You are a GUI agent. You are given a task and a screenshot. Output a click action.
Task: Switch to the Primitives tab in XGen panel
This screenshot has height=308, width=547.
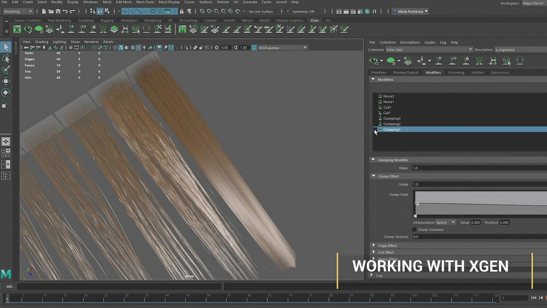click(x=379, y=73)
